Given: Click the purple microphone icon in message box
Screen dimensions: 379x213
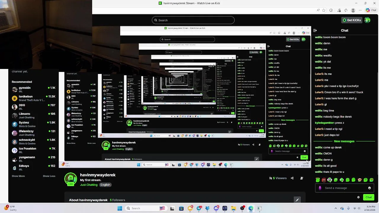Looking at the screenshot, I should point(320,188).
